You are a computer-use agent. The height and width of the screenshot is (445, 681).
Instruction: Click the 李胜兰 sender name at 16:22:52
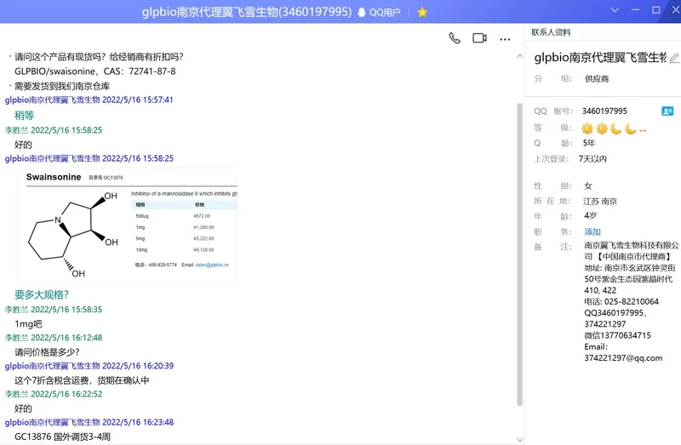click(16, 394)
